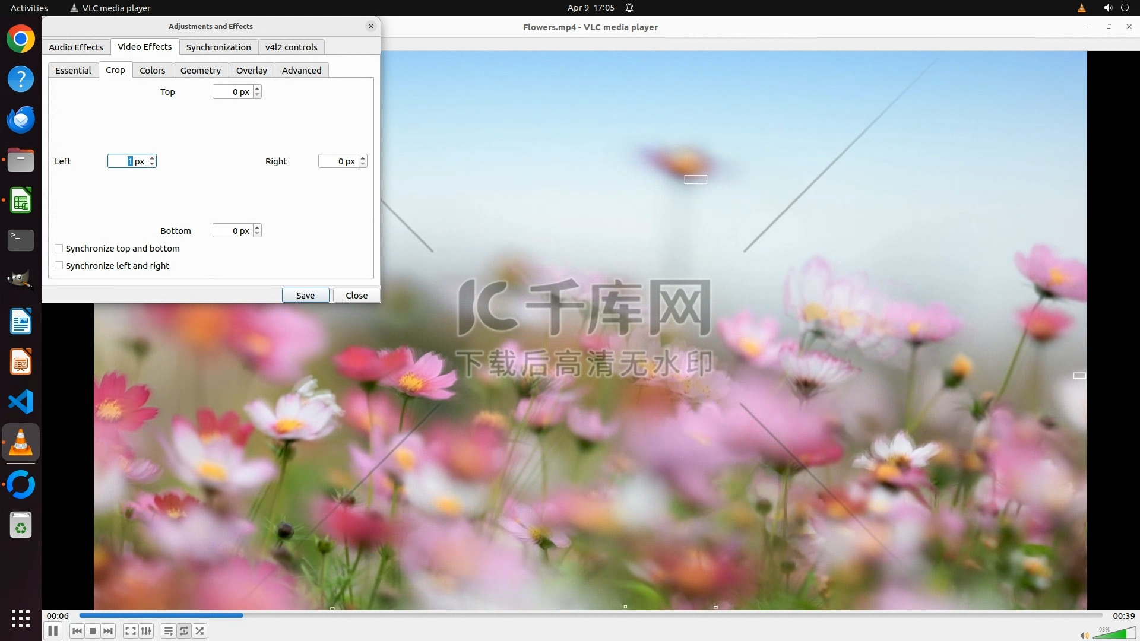
Task: Enable shuffle random playback
Action: 200,631
